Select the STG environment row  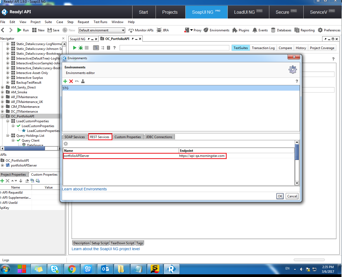click(181, 88)
